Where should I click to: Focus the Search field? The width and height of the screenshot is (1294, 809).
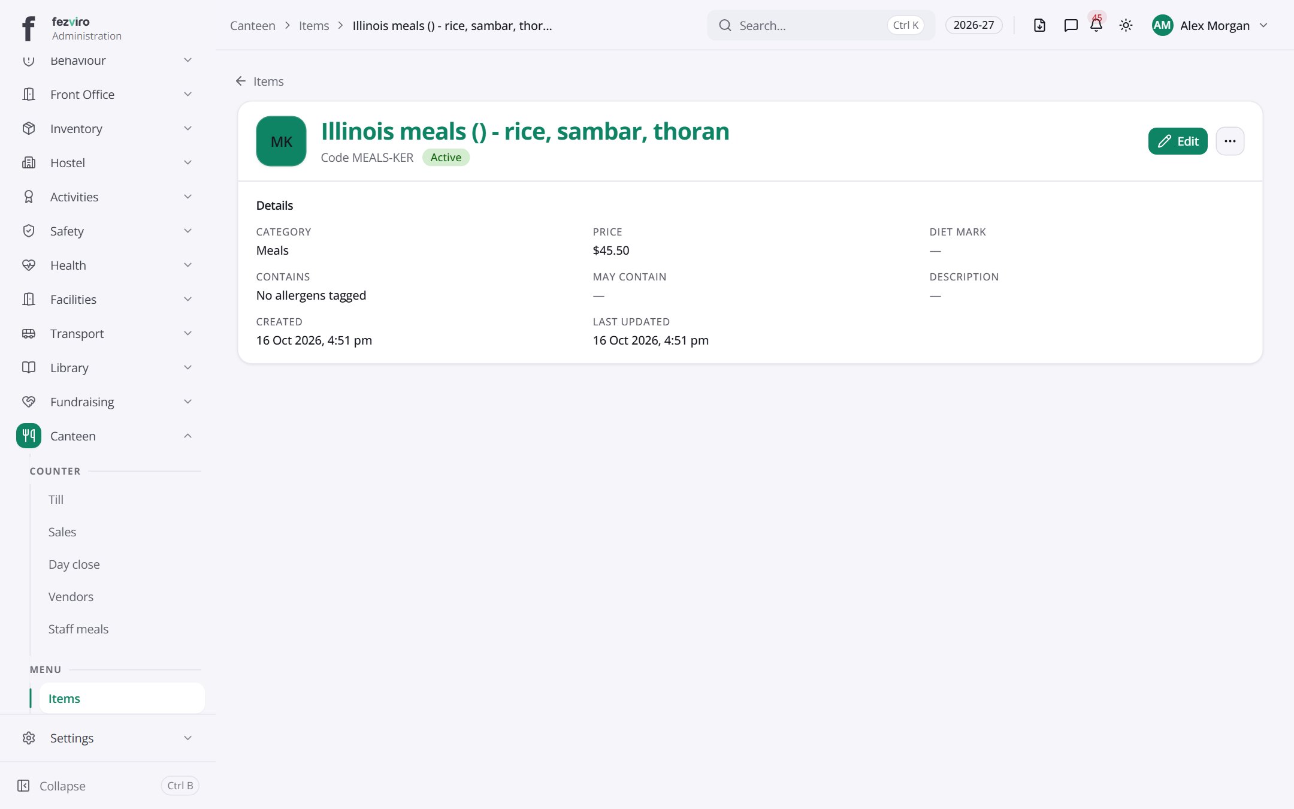821,25
